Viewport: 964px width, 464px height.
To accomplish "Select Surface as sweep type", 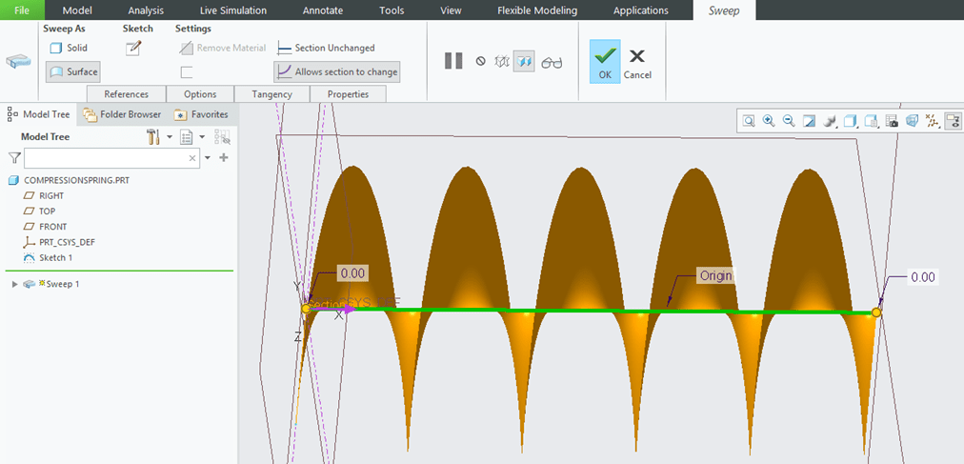I will [73, 71].
